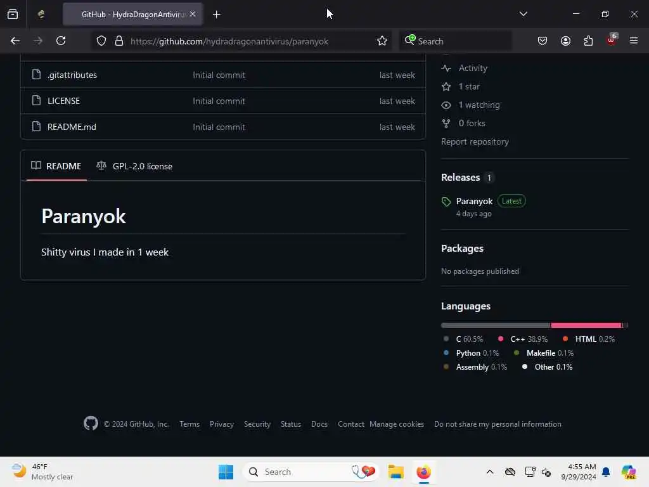Open the README.md file
The image size is (649, 487).
pyautogui.click(x=72, y=127)
